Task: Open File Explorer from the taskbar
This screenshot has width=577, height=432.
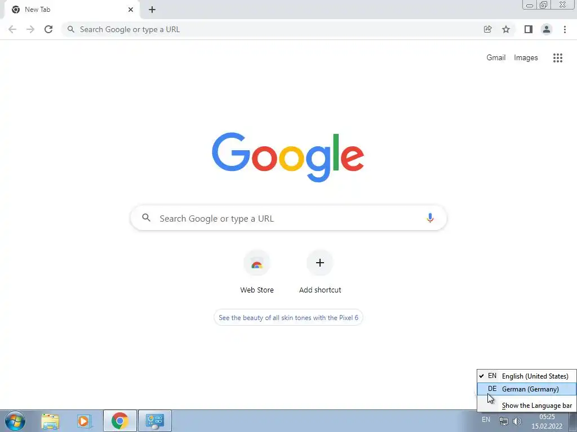Action: pos(50,421)
